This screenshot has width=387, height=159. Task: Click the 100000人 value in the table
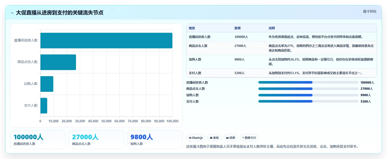pyautogui.click(x=241, y=37)
